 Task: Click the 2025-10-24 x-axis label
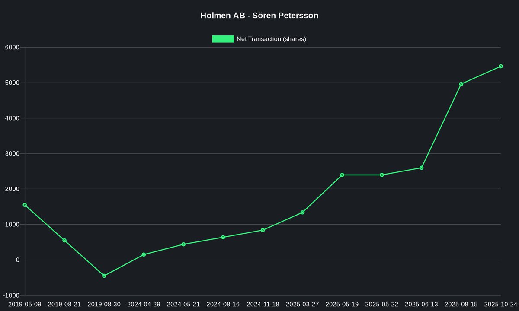click(x=501, y=304)
